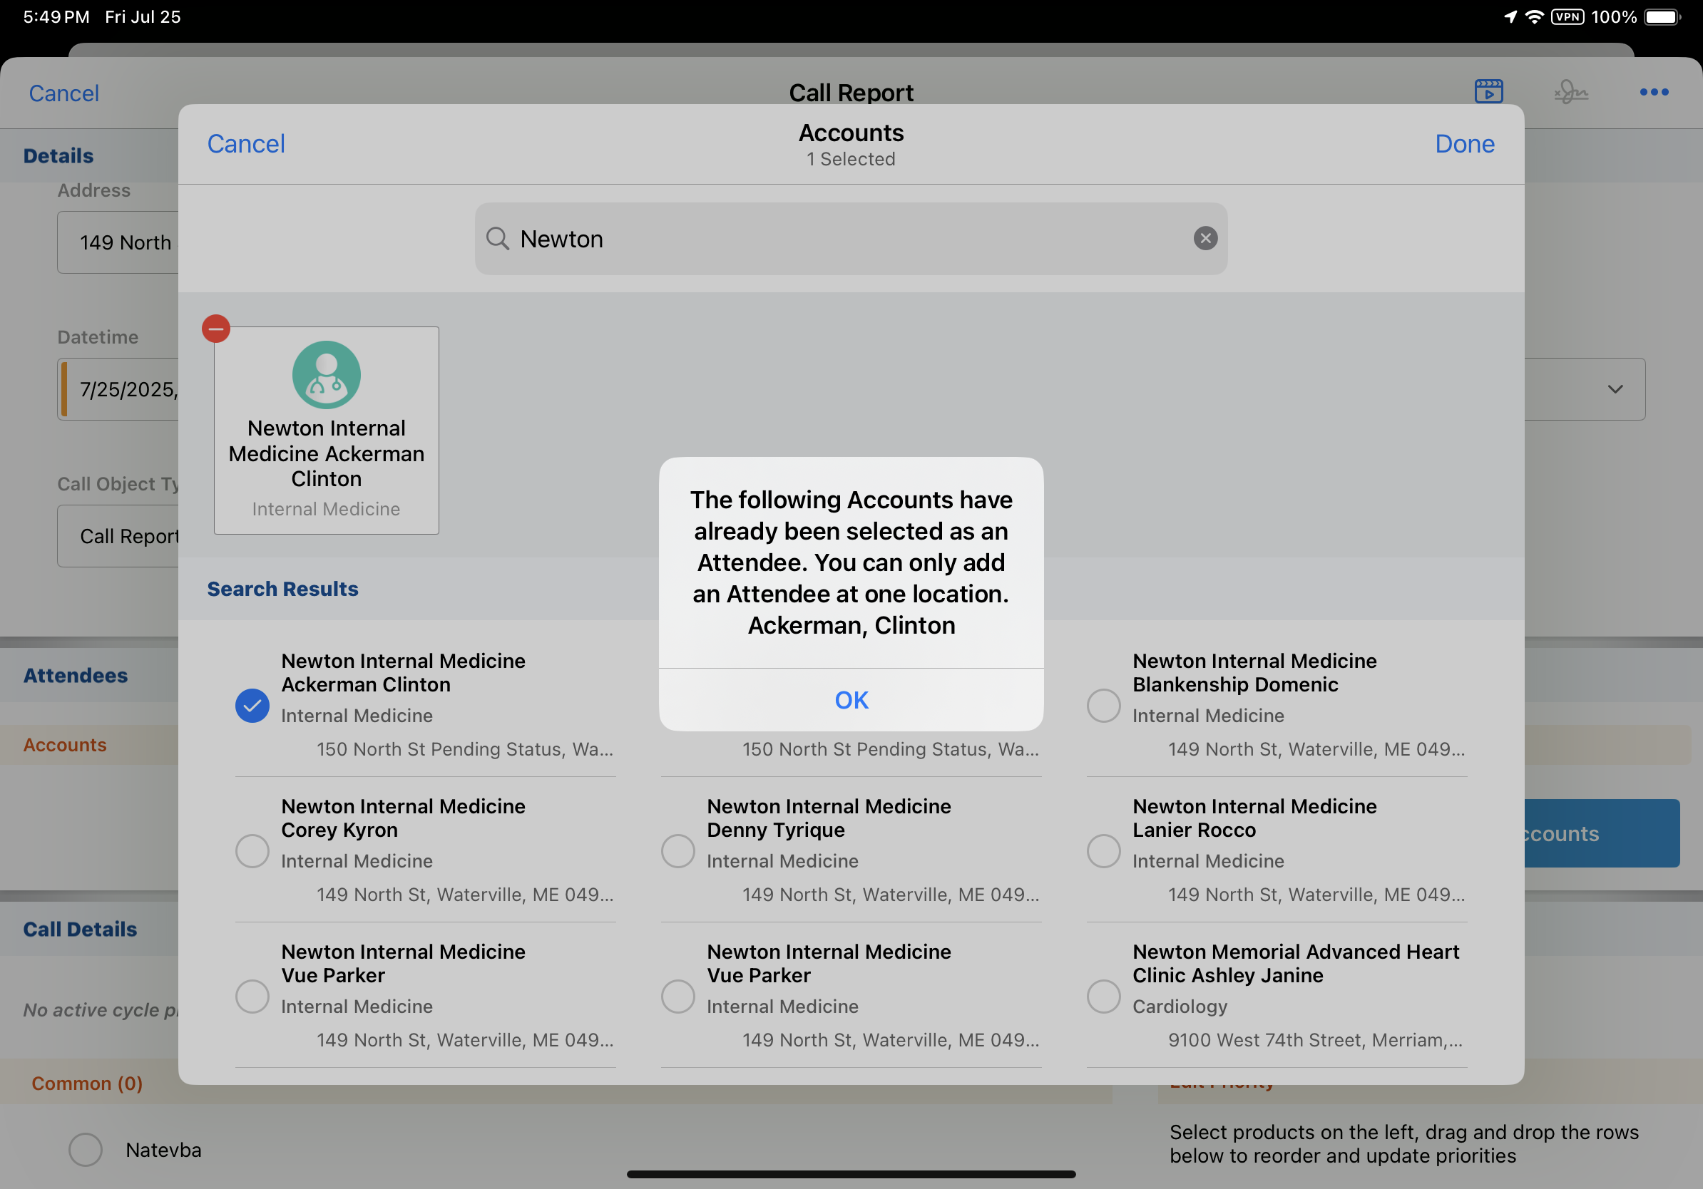Click the doctor avatar on selected card
Screen dimensions: 1703x1189
[x=327, y=374]
